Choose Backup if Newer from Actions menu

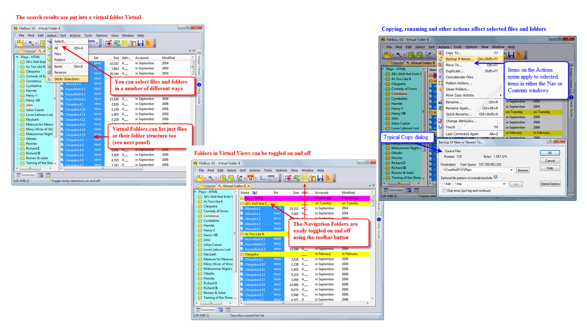[x=459, y=59]
